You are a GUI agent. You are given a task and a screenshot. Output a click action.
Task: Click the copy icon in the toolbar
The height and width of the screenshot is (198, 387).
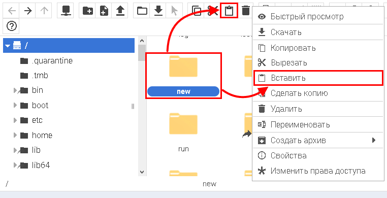click(x=197, y=11)
